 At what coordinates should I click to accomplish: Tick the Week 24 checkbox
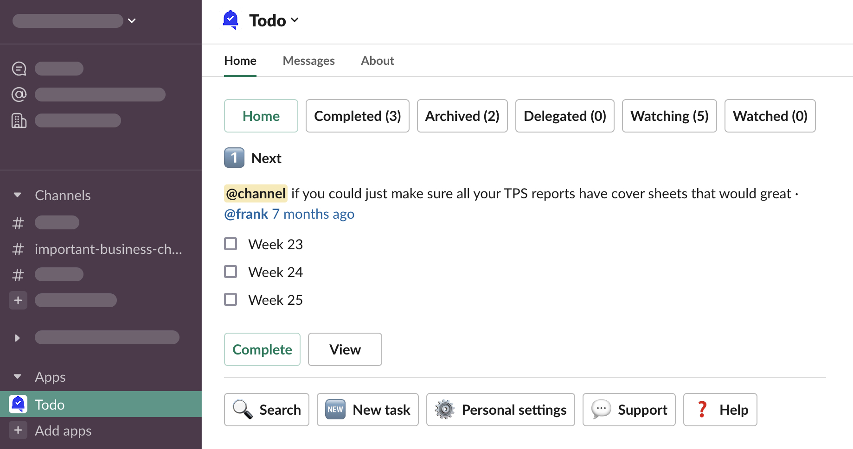click(231, 272)
